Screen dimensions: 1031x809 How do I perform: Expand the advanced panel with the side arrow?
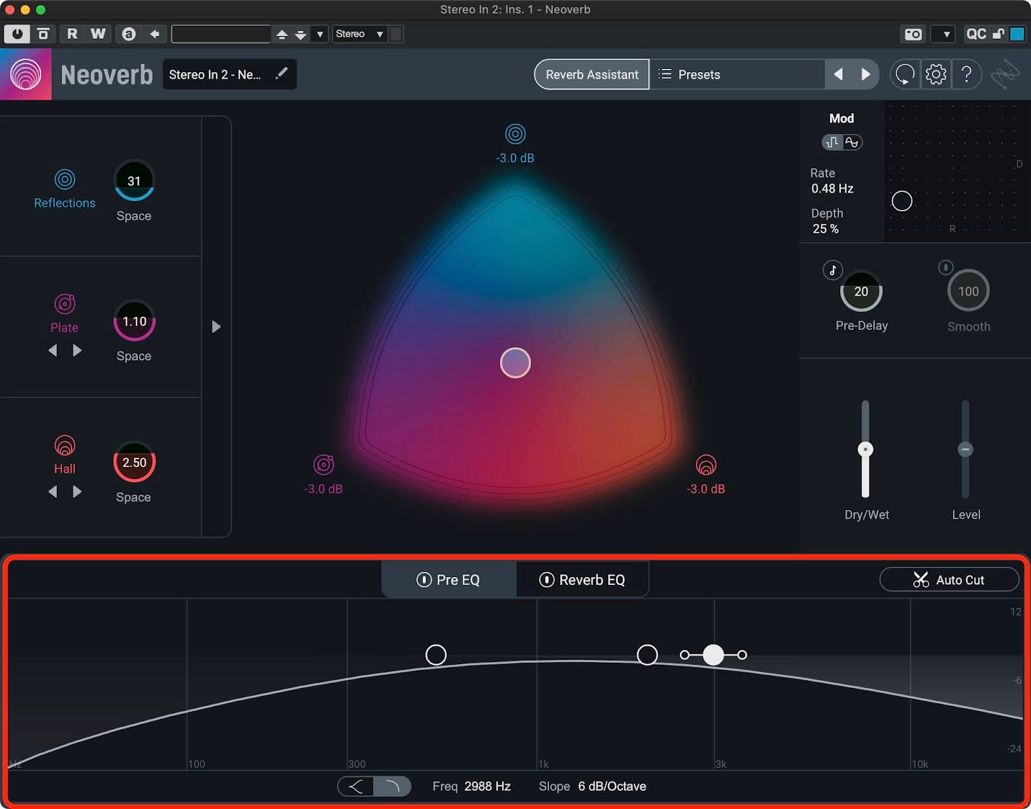pos(217,327)
